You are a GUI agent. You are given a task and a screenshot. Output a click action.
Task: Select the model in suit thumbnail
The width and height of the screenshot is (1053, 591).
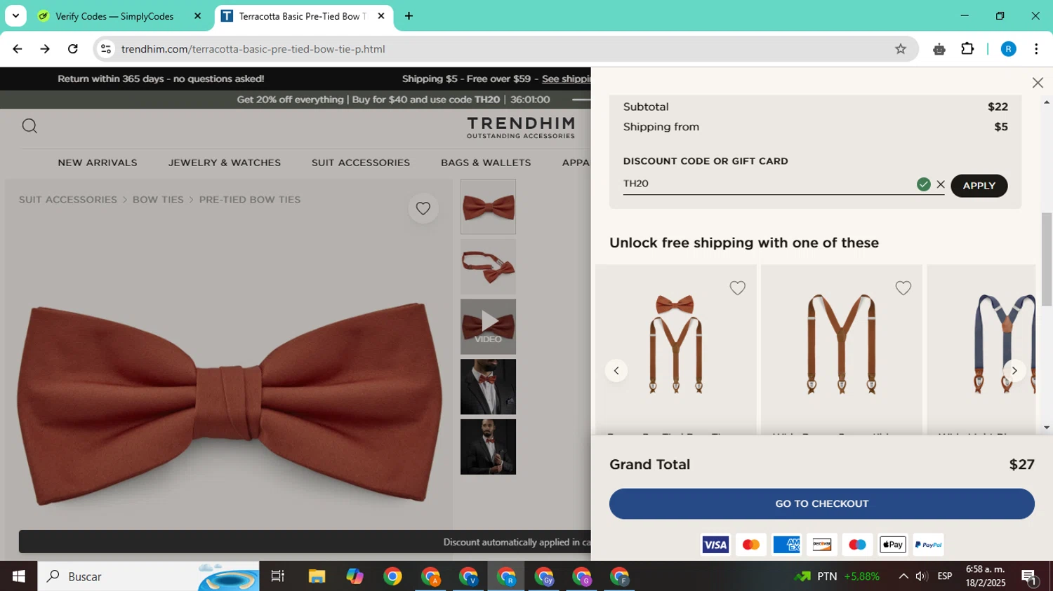coord(488,387)
